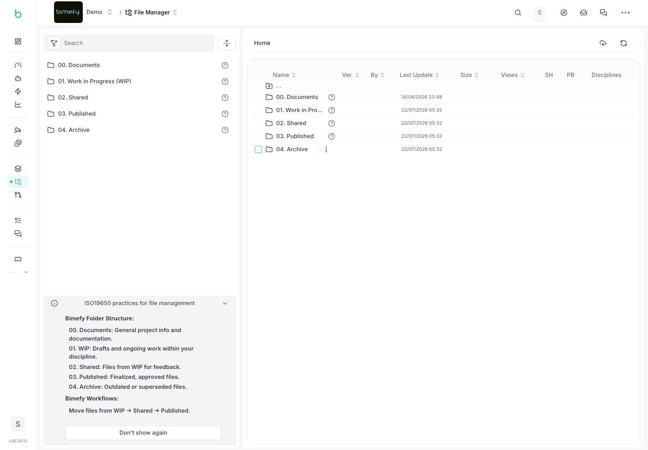The image size is (648, 450).
Task: Select 03. Published in the folder tree
Action: pyautogui.click(x=77, y=114)
